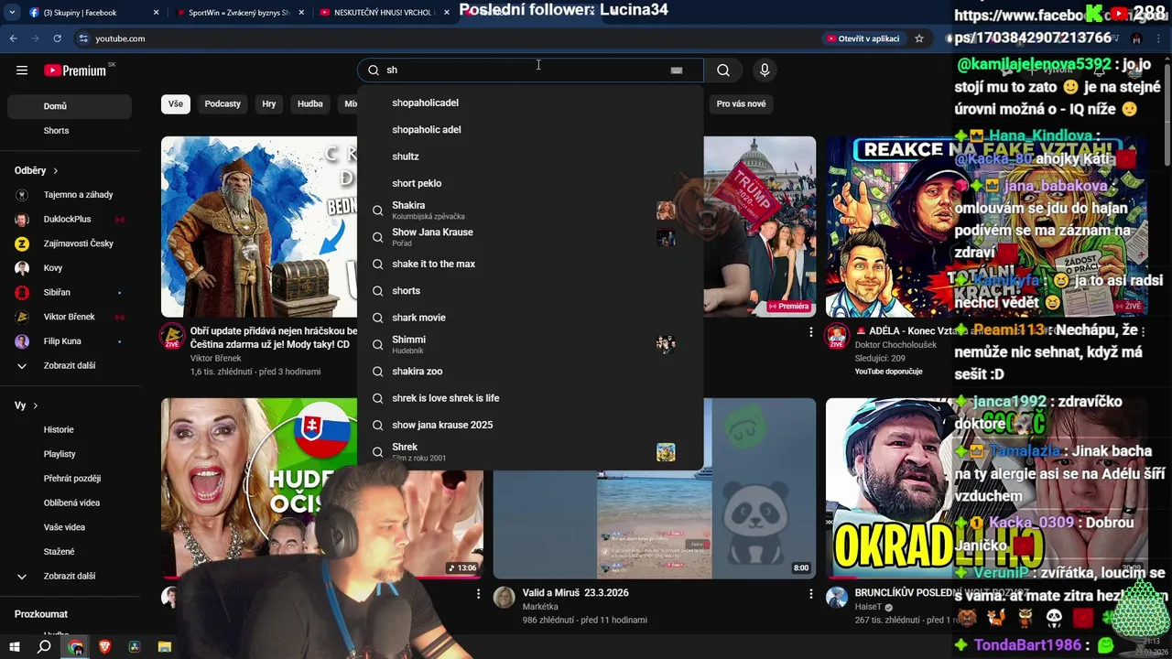Image resolution: width=1172 pixels, height=659 pixels.
Task: Start voice search with the microphone icon
Action: tap(765, 70)
